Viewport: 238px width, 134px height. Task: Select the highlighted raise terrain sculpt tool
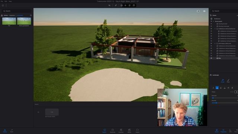pyautogui.click(x=217, y=88)
